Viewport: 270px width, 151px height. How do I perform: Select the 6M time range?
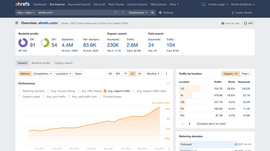118,74
